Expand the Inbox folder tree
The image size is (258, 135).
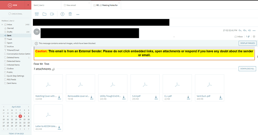tap(2, 25)
